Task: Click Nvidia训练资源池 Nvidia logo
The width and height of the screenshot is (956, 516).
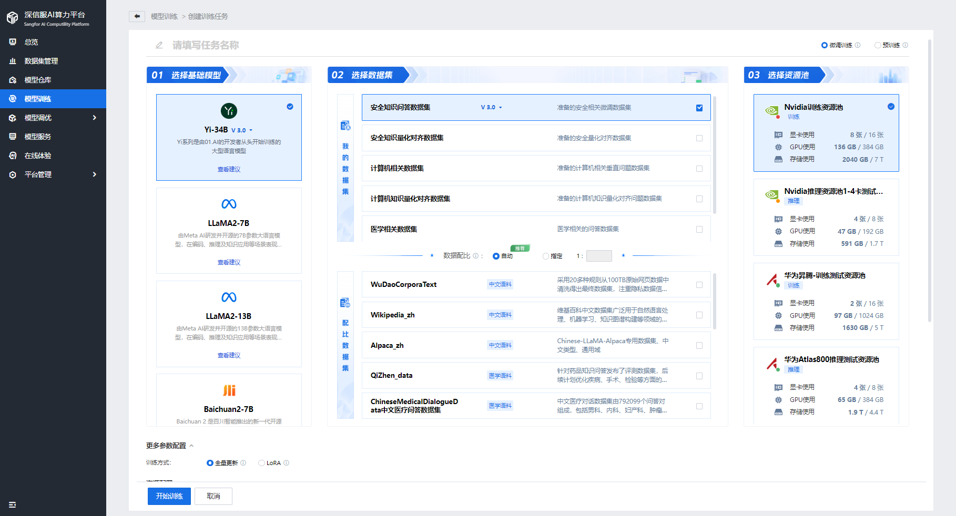Action: [x=772, y=111]
